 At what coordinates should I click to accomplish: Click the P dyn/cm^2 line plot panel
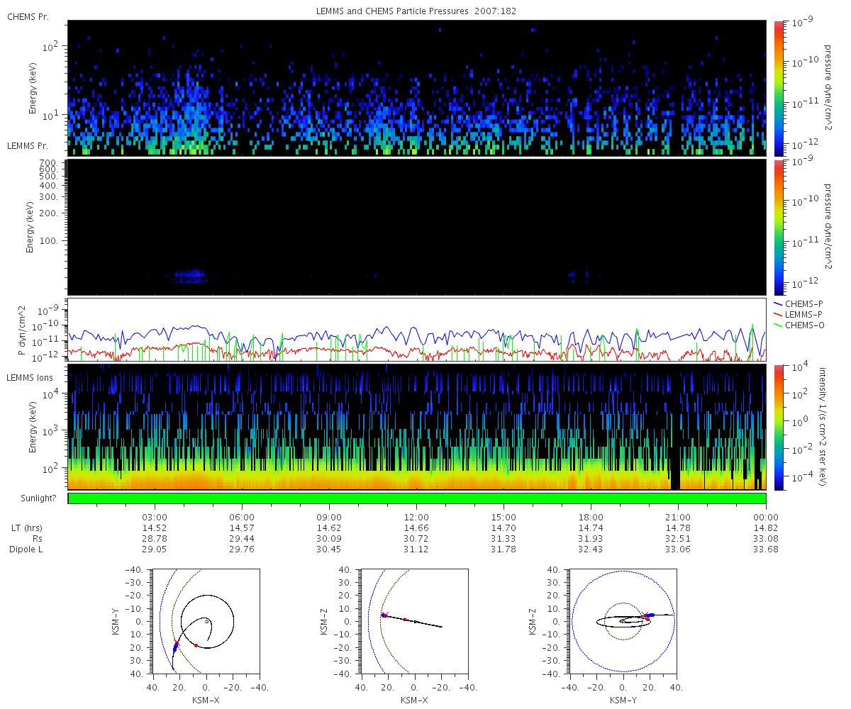pyautogui.click(x=417, y=330)
